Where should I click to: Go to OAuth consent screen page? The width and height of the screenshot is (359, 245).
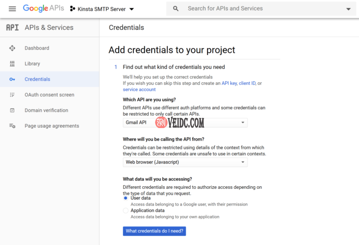(49, 95)
